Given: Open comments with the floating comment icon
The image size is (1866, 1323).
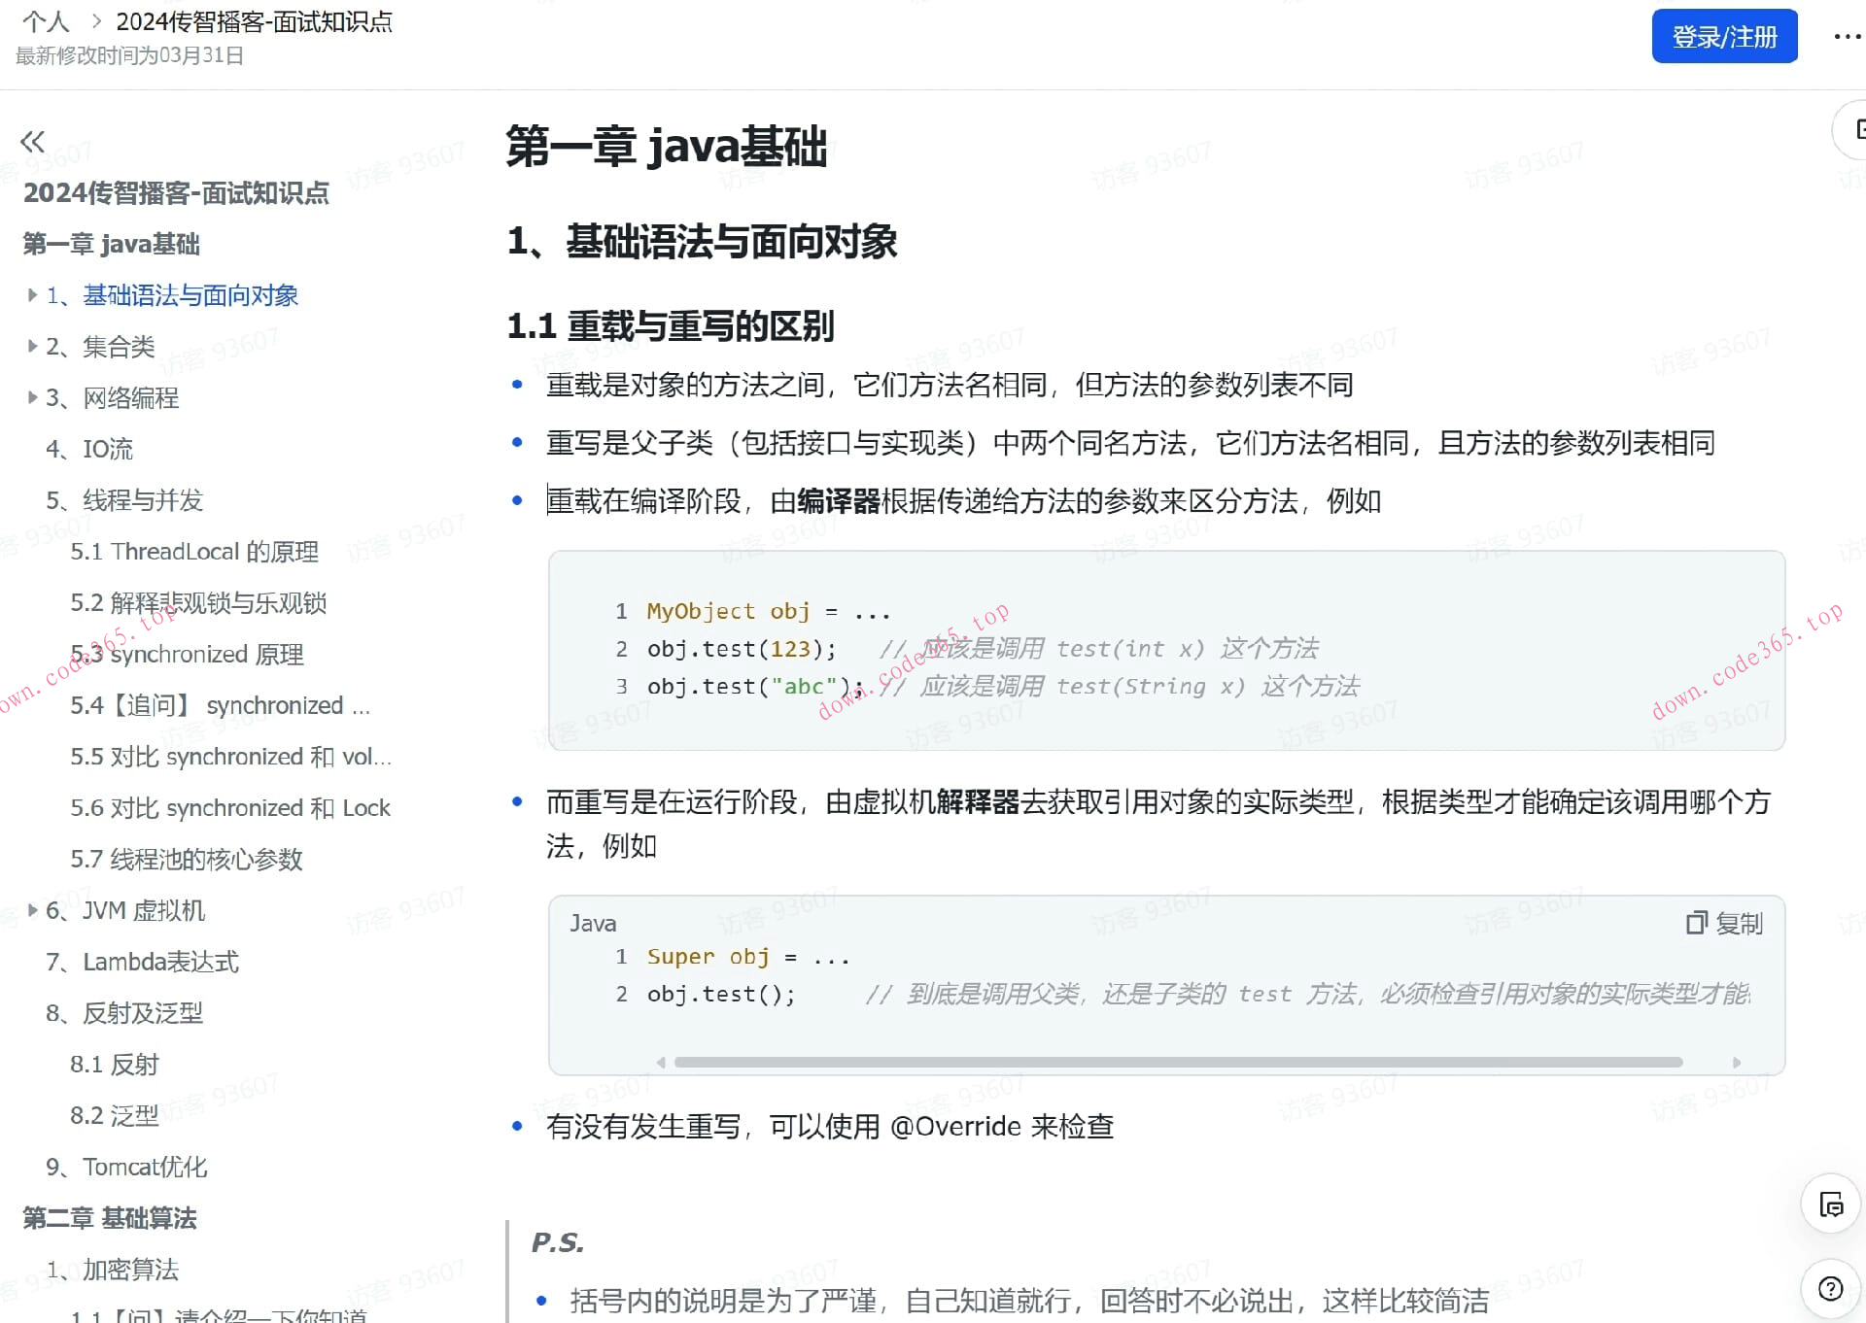Looking at the screenshot, I should 1829,1204.
